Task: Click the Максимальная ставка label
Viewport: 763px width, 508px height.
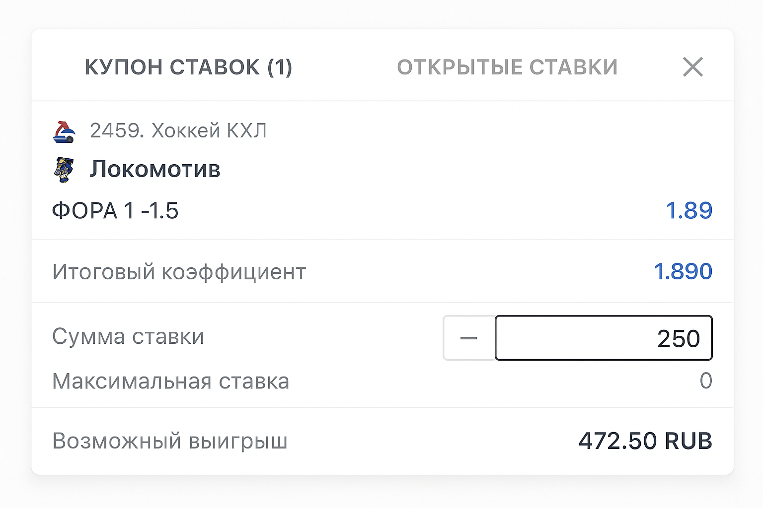Action: pyautogui.click(x=171, y=381)
